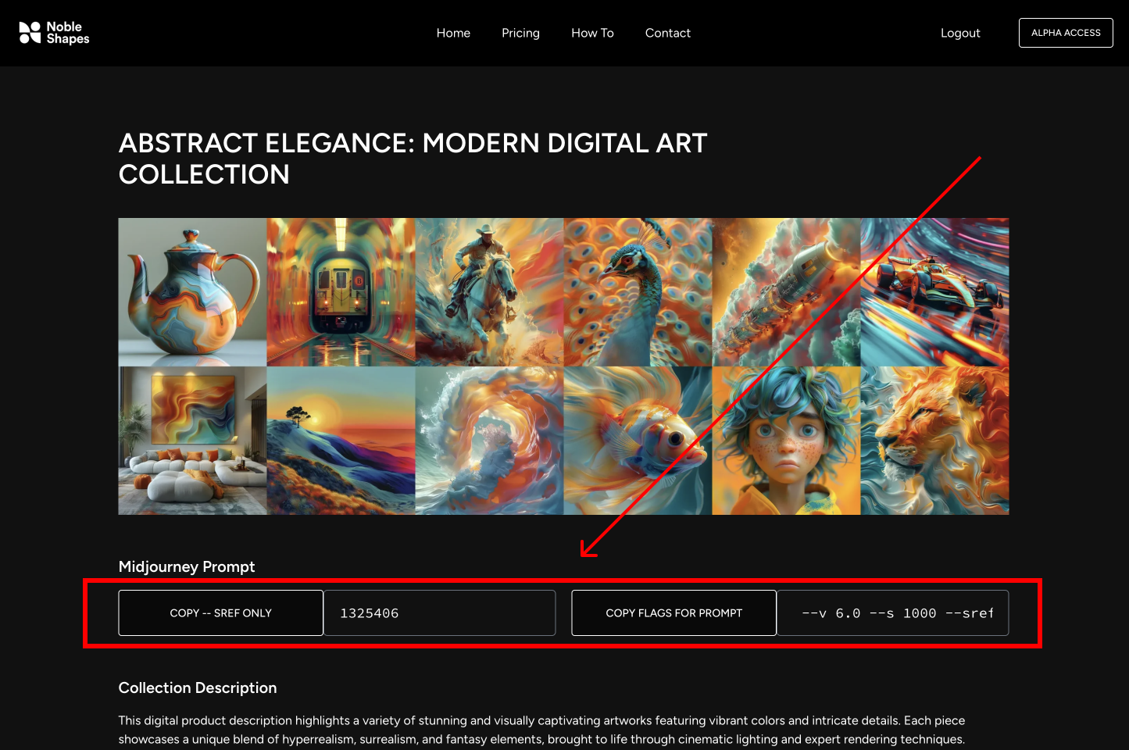Click the lion artwork thumbnail
Image resolution: width=1129 pixels, height=750 pixels.
click(x=934, y=441)
